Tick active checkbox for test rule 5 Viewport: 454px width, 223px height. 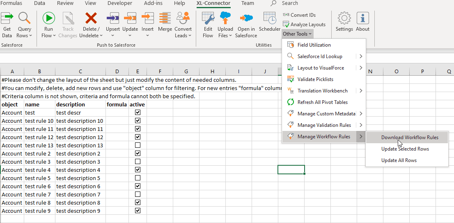[x=138, y=178]
